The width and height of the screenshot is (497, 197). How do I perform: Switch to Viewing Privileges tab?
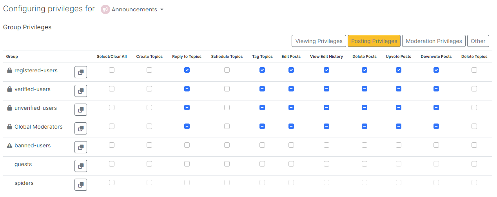(x=319, y=41)
